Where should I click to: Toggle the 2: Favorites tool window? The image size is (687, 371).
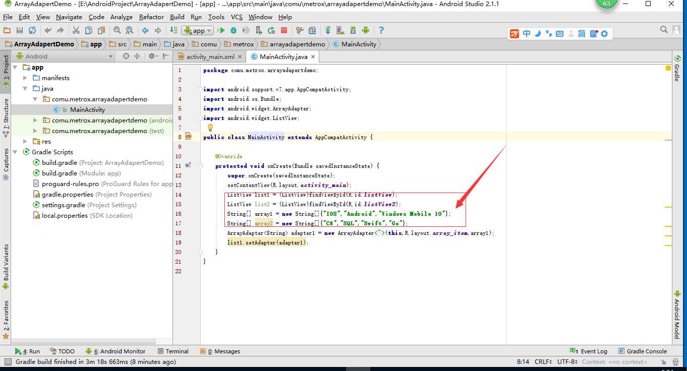click(6, 319)
